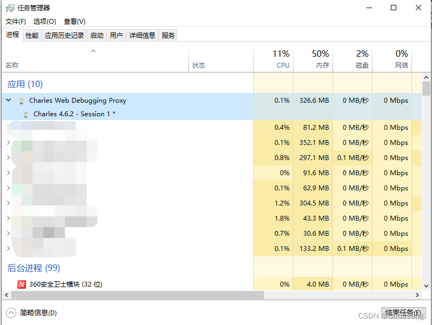Image resolution: width=432 pixels, height=325 pixels.
Task: Click the Charles 4.6.2 Session icon
Action: pos(25,114)
